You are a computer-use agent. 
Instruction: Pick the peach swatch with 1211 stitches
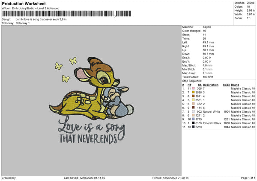click(x=193, y=115)
